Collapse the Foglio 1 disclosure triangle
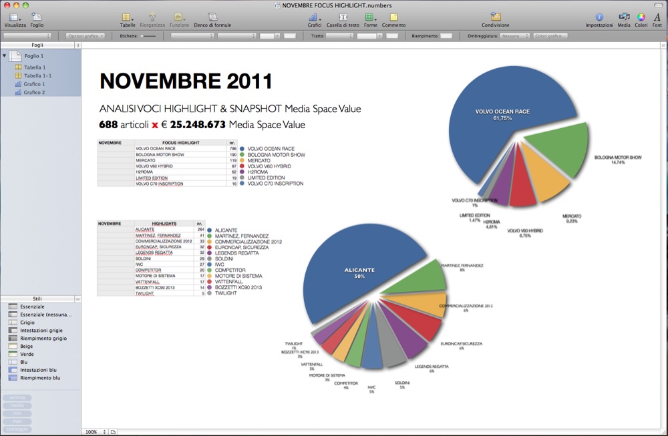The height and width of the screenshot is (436, 668). point(5,56)
